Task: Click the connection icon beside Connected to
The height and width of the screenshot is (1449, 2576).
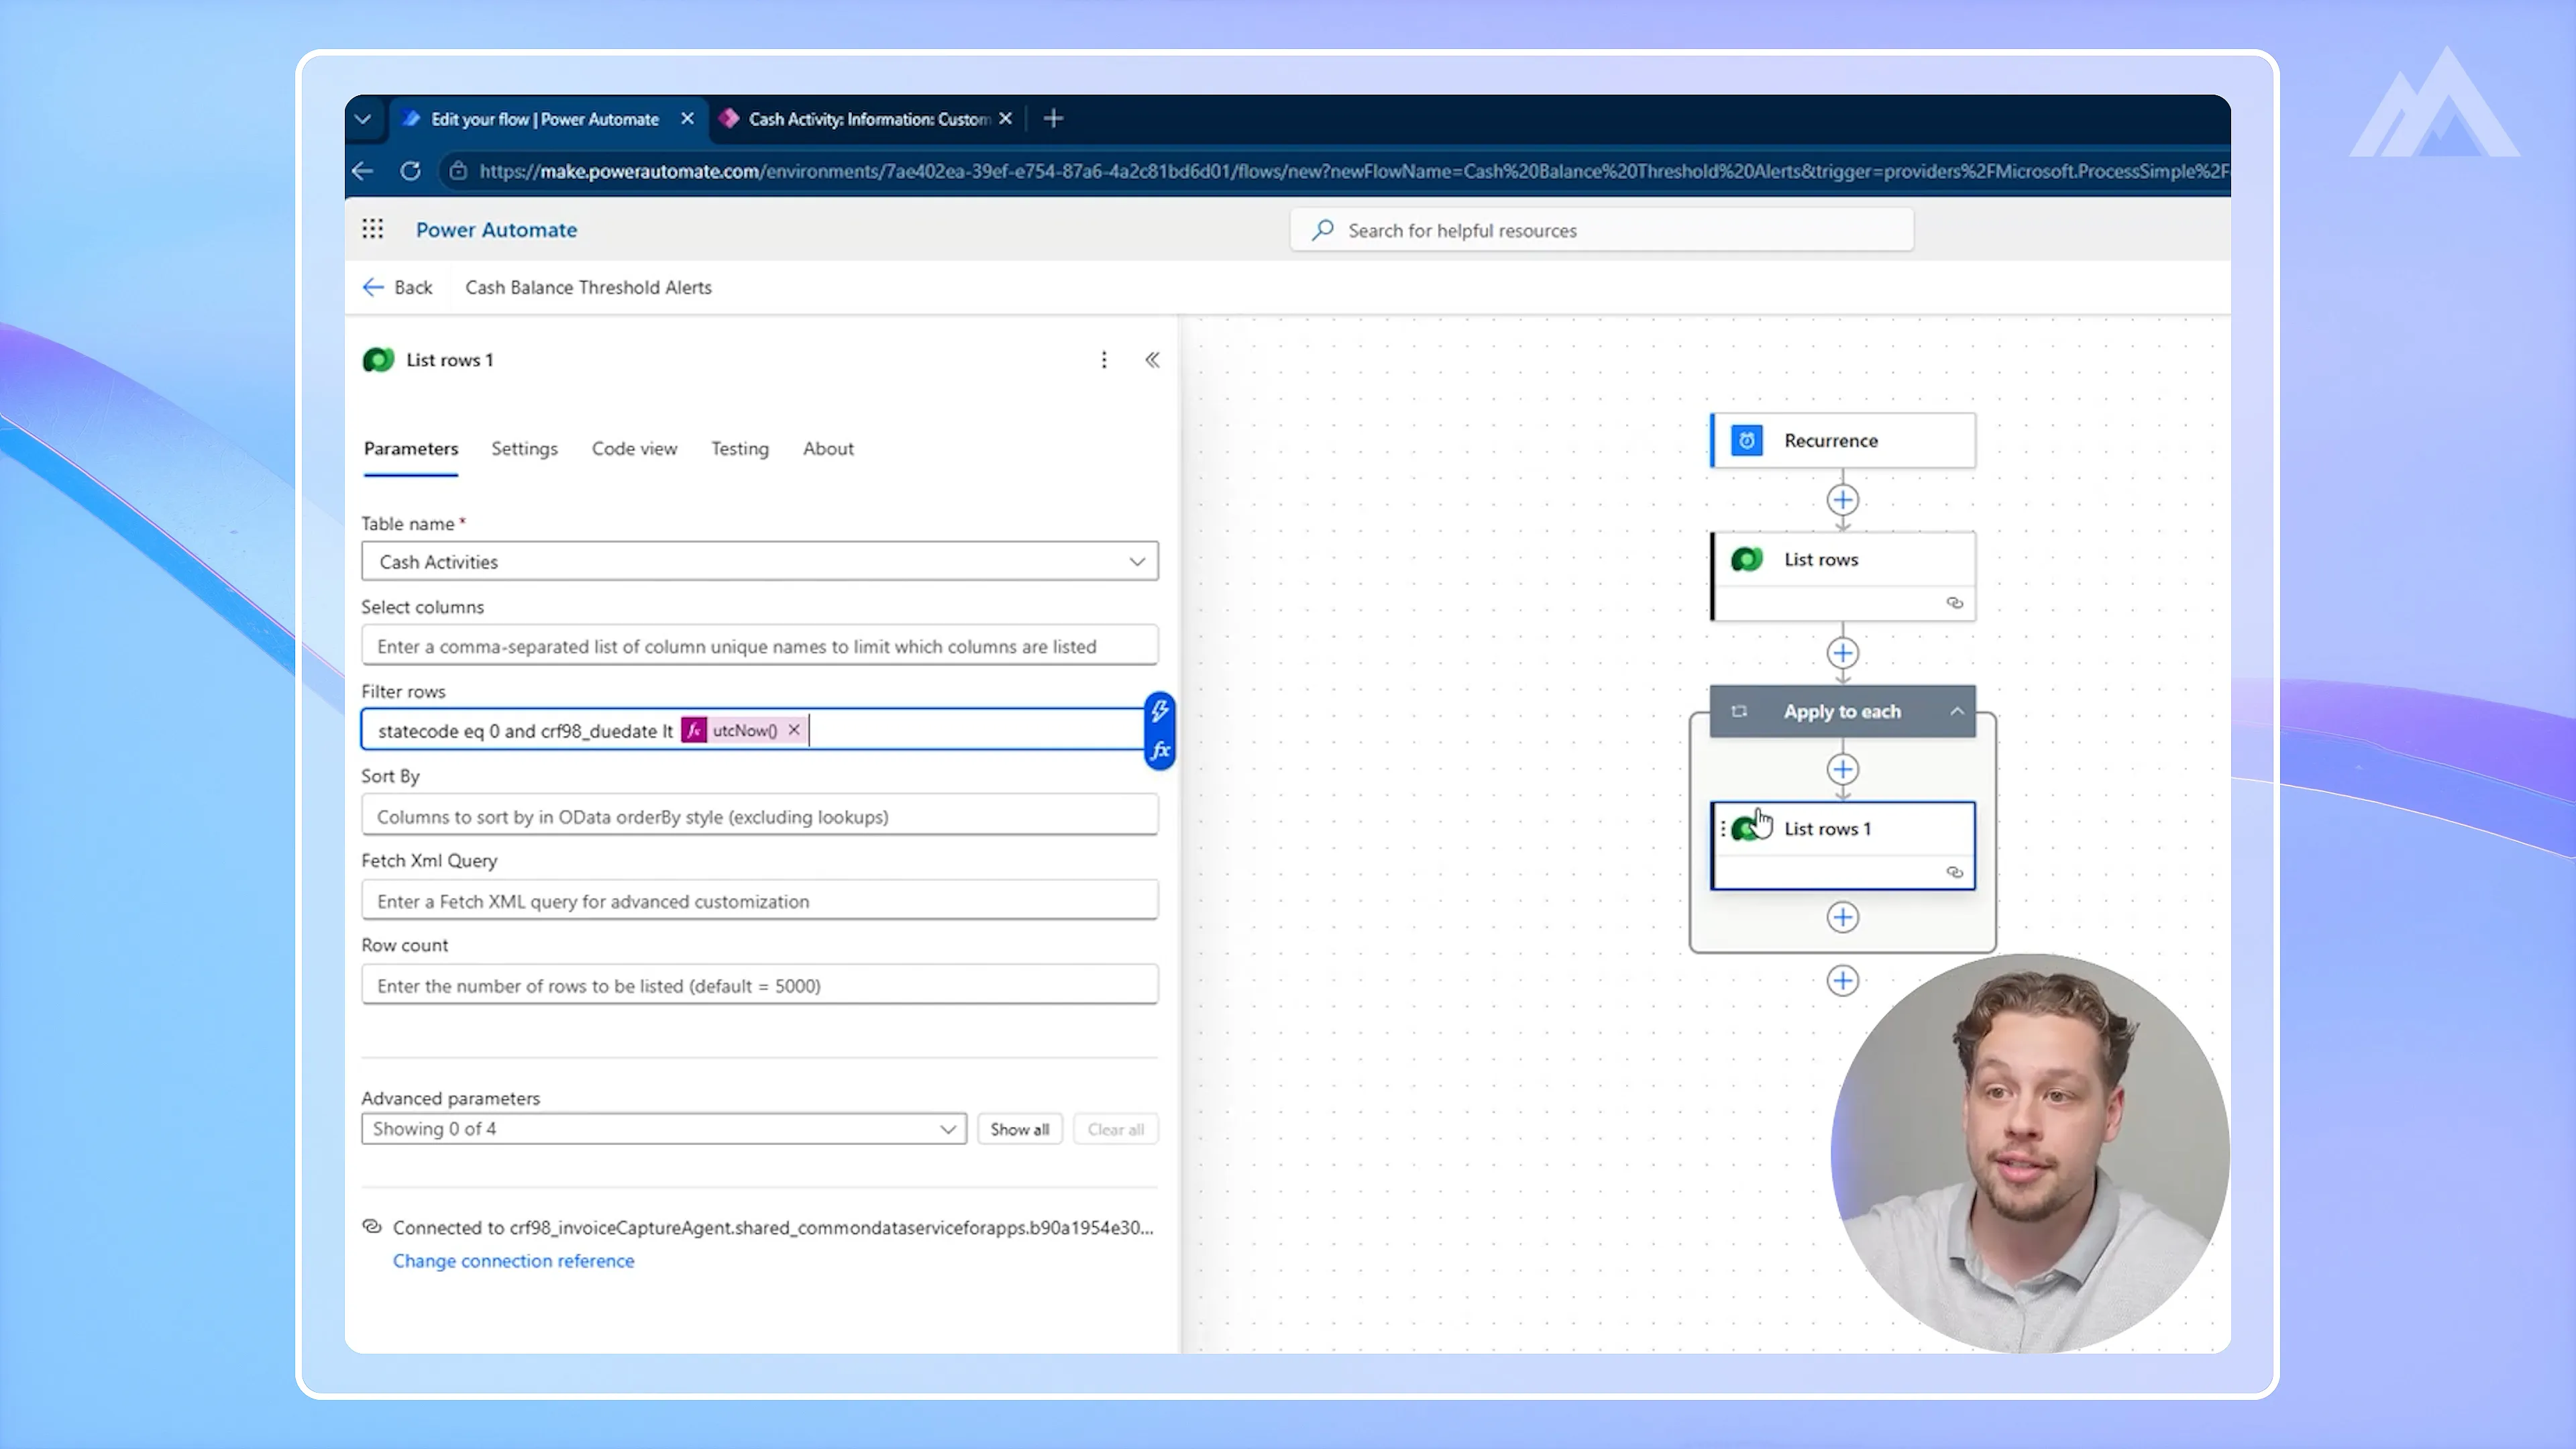Action: pyautogui.click(x=372, y=1227)
